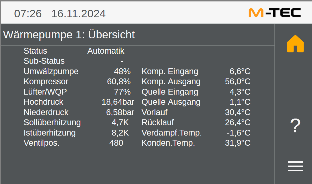
Task: Open the hamburger menu icon
Action: point(295,166)
